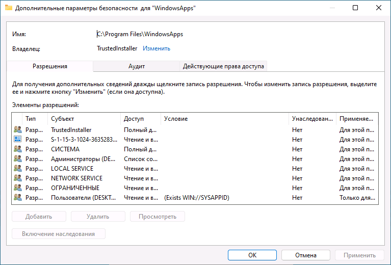Screen dimensions: 391x265
Task: Click Нет inherited cell in NETWORK SERVICE row
Action: (297, 178)
